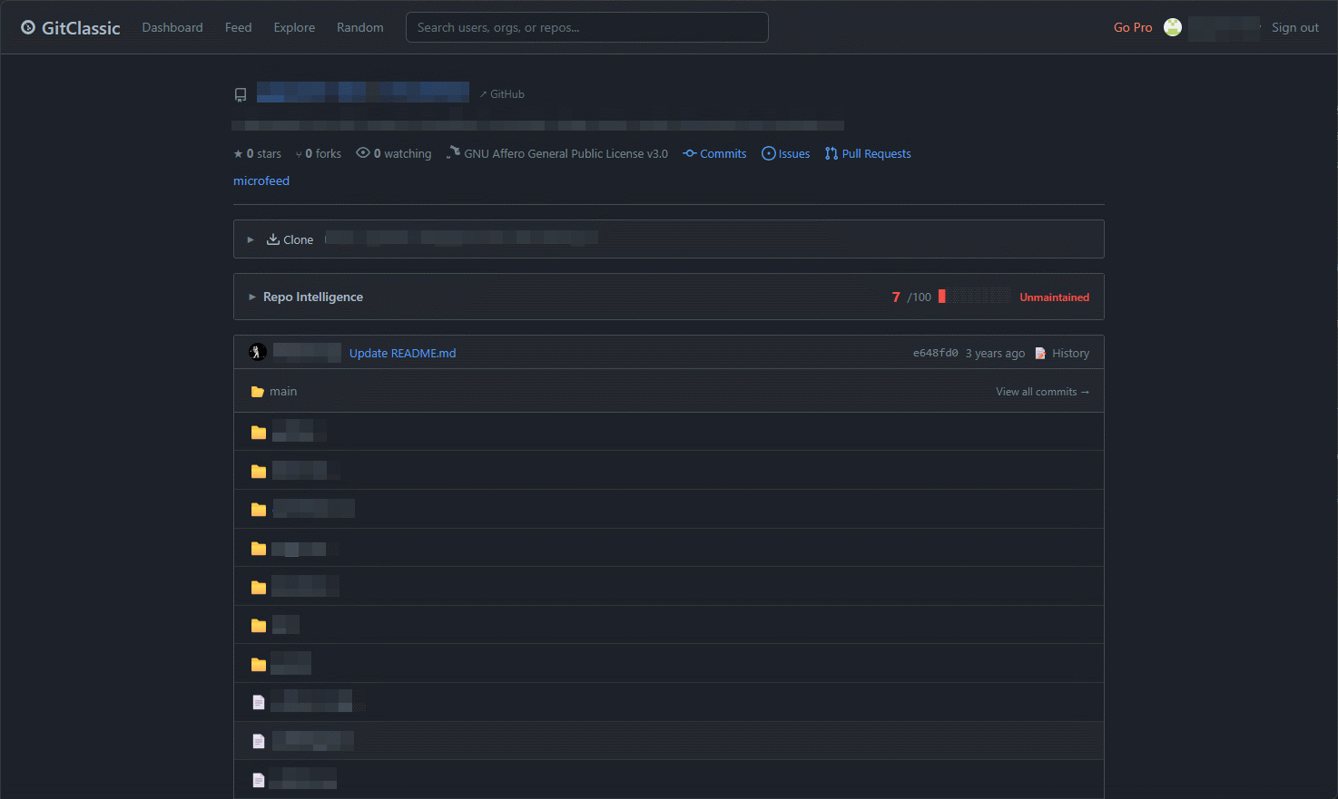Screen dimensions: 1338x799
Task: Click the Go Pro link
Action: [1132, 27]
